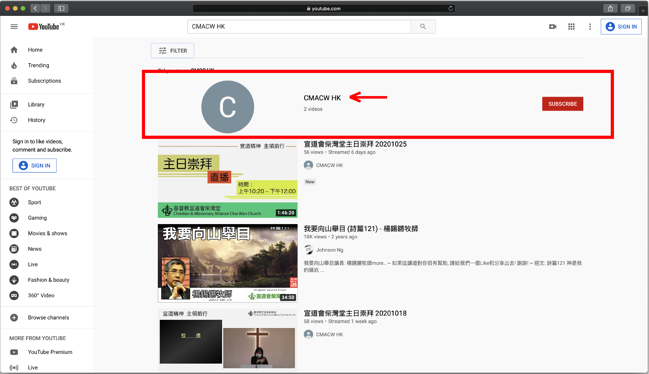Open Johnson Ng channel link
Screen dimensions: 649x374
point(330,250)
